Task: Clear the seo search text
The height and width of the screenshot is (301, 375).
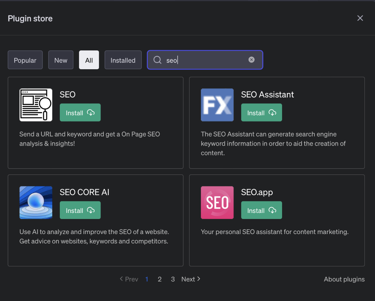Action: click(x=251, y=59)
